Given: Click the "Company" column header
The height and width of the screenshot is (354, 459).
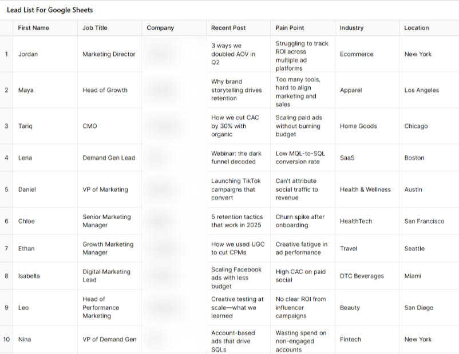Looking at the screenshot, I should coord(160,27).
